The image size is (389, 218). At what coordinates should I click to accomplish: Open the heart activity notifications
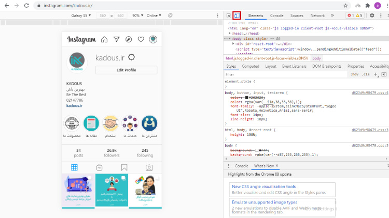click(141, 39)
